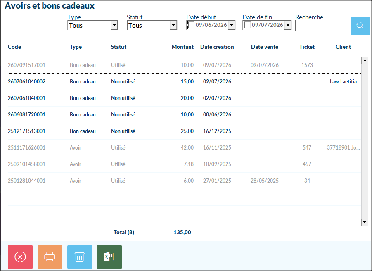Open the Date de fin calendar dropdown arrow
The width and height of the screenshot is (372, 271).
click(288, 25)
